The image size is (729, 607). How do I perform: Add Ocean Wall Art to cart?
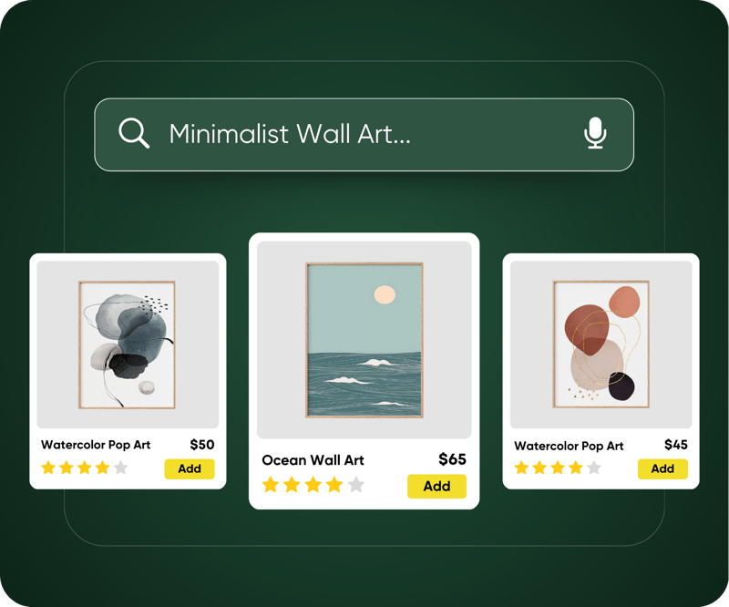(x=436, y=486)
